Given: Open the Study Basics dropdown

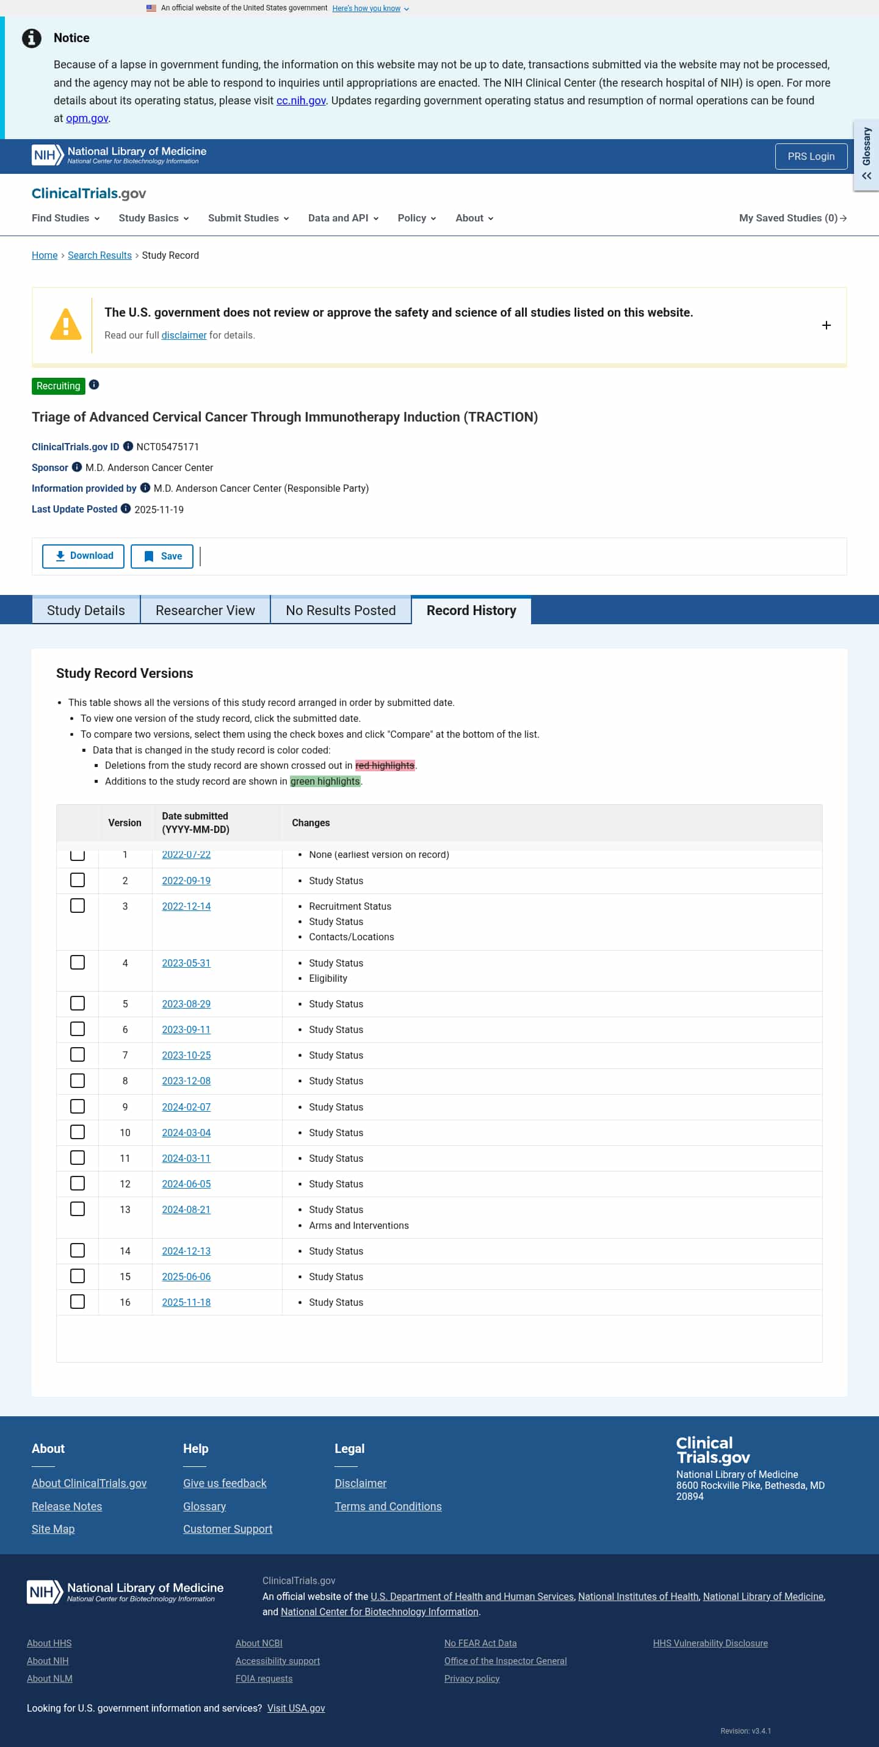Looking at the screenshot, I should point(154,218).
